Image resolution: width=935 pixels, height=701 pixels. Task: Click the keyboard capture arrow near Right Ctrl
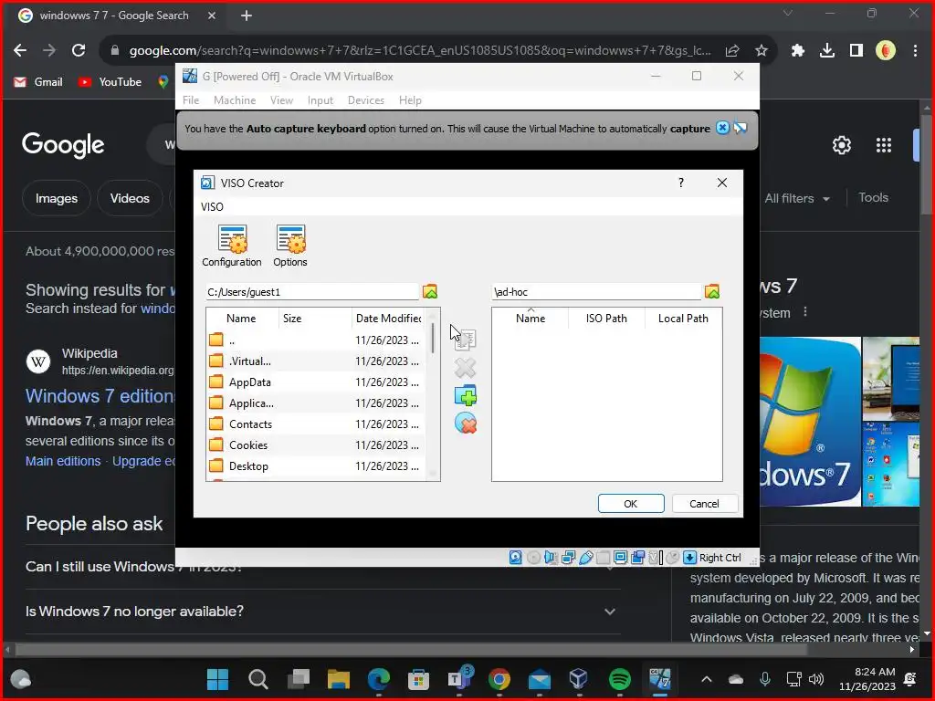pyautogui.click(x=689, y=558)
